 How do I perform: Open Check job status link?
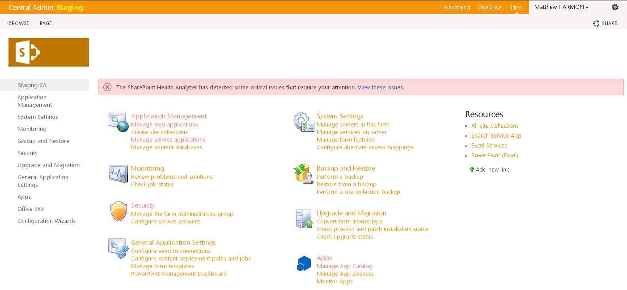pyautogui.click(x=152, y=185)
